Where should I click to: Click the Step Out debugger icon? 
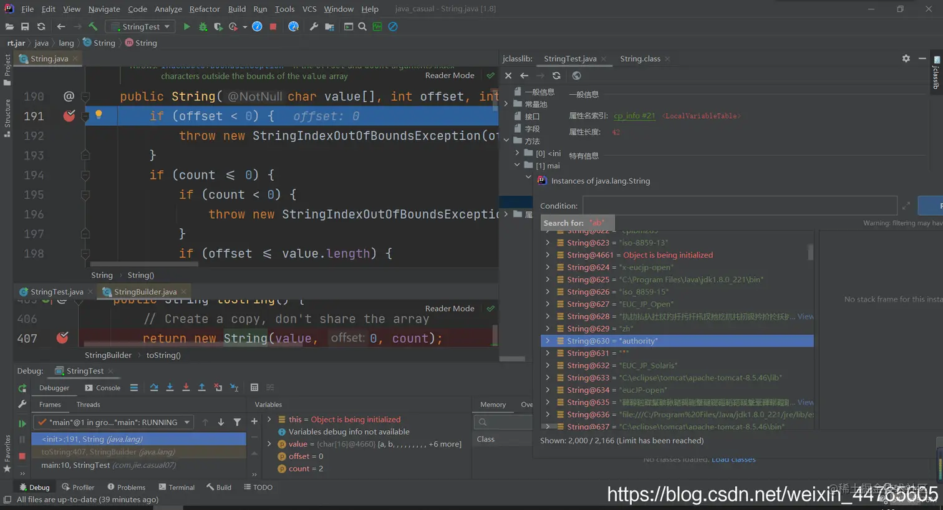tap(201, 388)
